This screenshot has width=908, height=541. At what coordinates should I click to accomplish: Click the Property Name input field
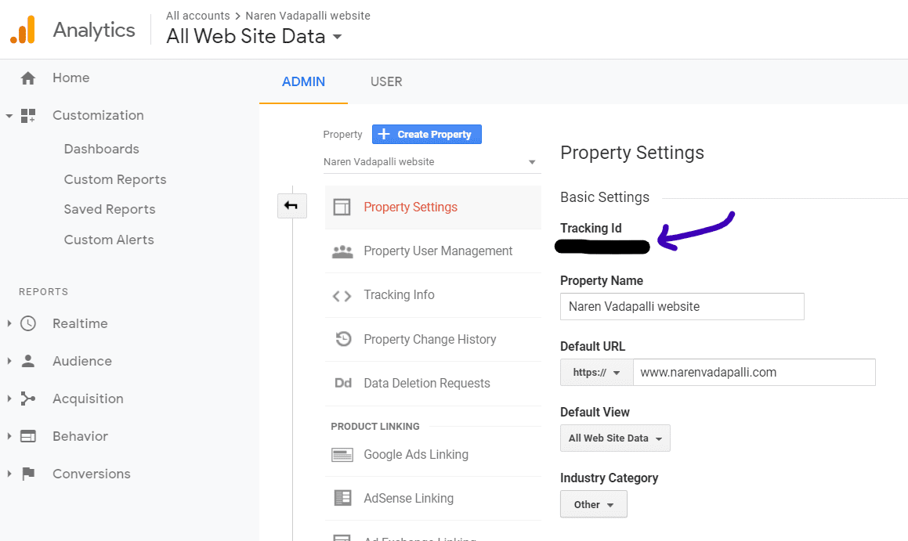coord(682,307)
